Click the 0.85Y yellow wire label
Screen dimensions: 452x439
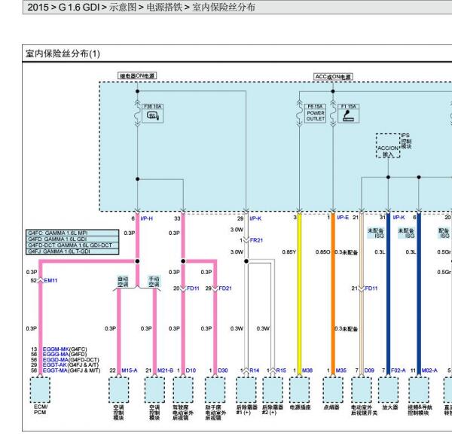tap(289, 252)
